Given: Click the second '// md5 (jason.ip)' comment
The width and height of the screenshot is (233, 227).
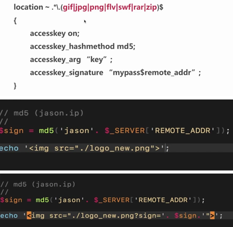Looking at the screenshot, I should (38, 184).
